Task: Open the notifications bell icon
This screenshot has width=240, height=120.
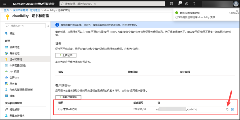Action: [x=179, y=4]
